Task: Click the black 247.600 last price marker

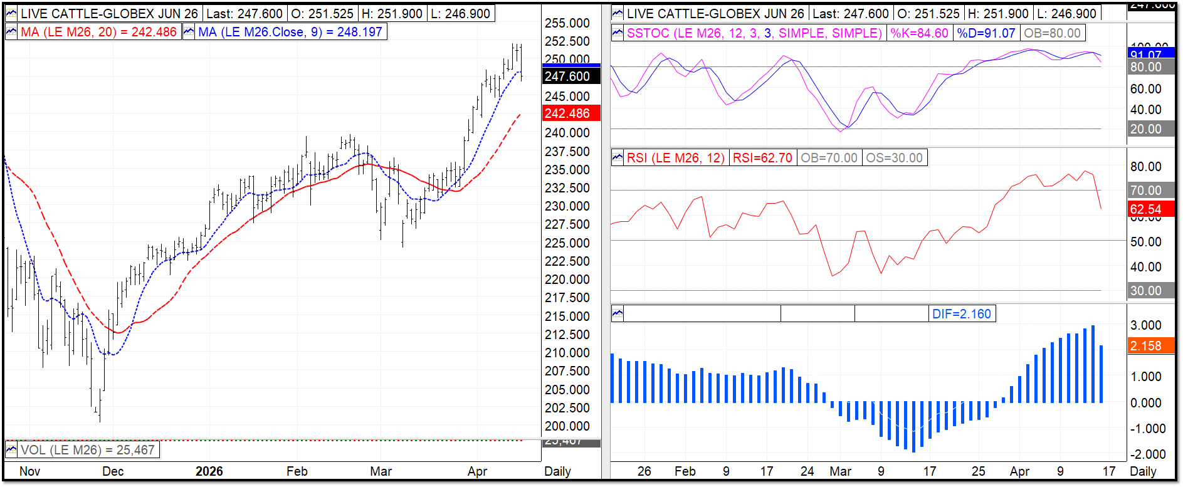Action: (x=571, y=76)
